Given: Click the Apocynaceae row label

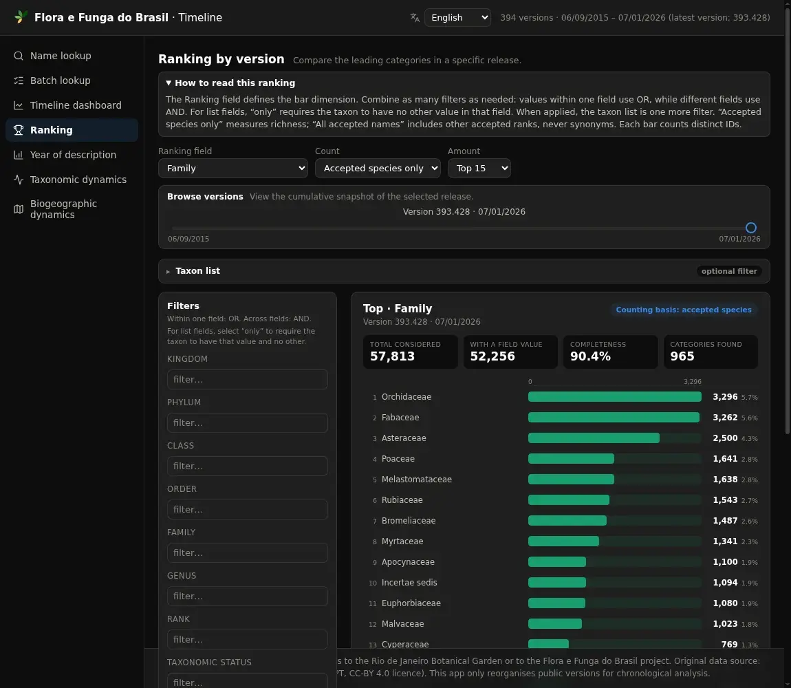Looking at the screenshot, I should [x=408, y=562].
